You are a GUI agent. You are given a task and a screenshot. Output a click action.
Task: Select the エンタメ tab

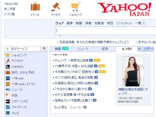coord(127,49)
